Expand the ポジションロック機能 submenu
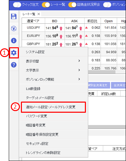Image resolution: width=126 pixels, height=161 pixels. pos(54,79)
